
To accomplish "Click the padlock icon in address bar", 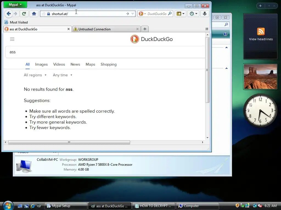I will click(x=48, y=14).
